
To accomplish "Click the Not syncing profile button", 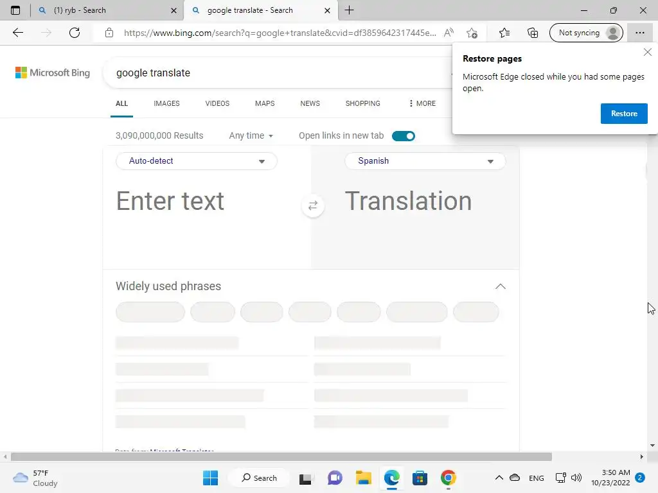I will pyautogui.click(x=586, y=33).
